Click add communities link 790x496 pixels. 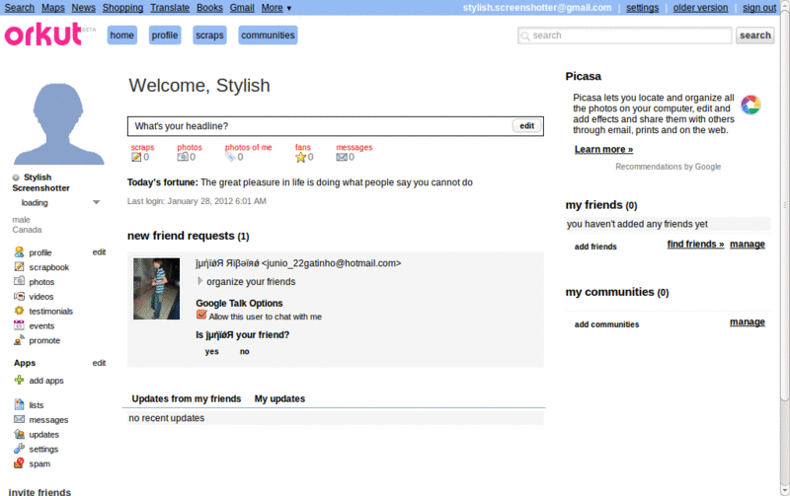(606, 324)
